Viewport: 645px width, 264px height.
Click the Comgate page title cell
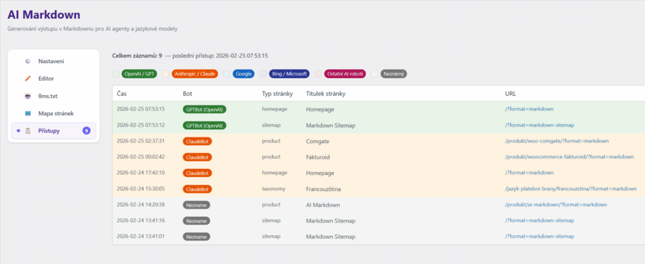click(317, 141)
